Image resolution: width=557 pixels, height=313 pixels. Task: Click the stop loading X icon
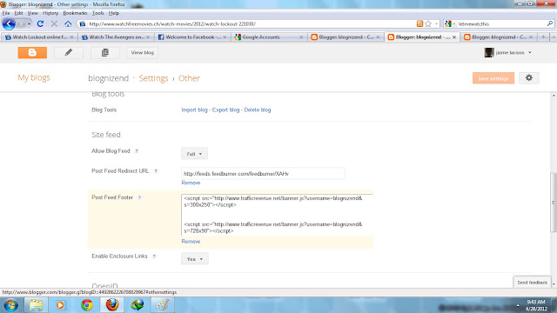coord(54,23)
